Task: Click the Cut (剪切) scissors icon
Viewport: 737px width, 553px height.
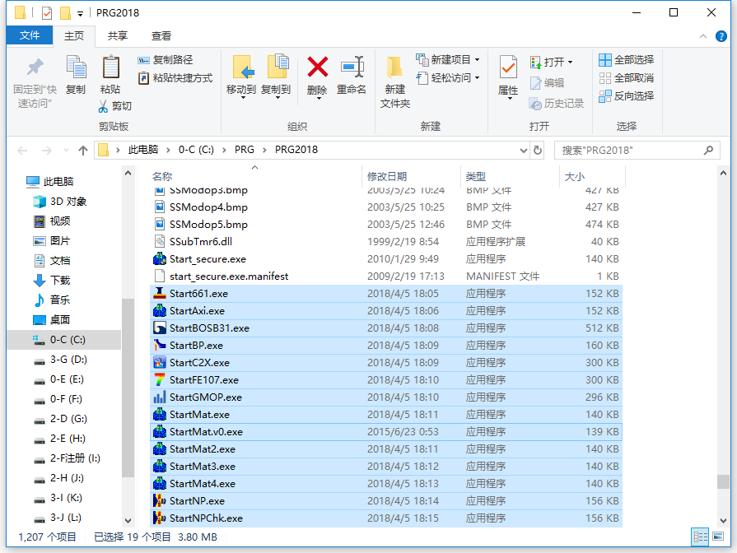Action: [103, 106]
